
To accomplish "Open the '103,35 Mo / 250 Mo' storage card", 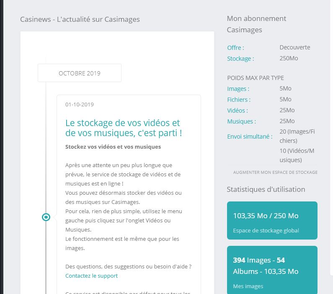I will pos(272,220).
